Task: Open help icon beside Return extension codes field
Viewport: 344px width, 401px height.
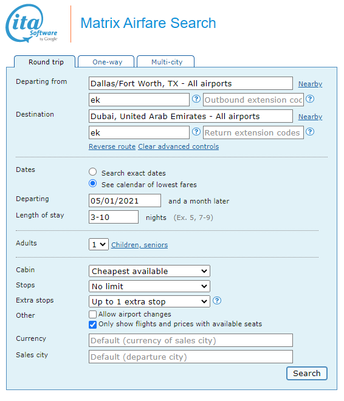Action: pos(310,132)
